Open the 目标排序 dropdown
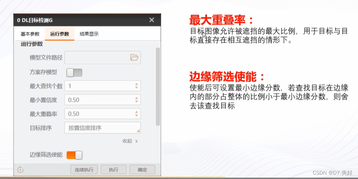The width and height of the screenshot is (358, 179). point(103,128)
